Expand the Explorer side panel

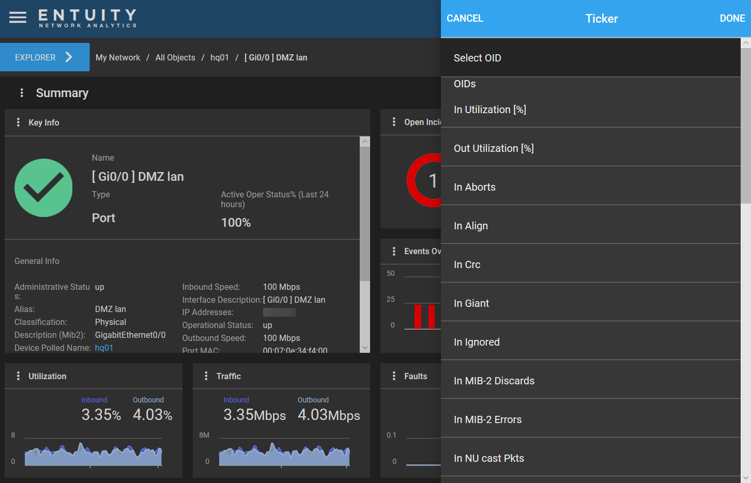(44, 57)
